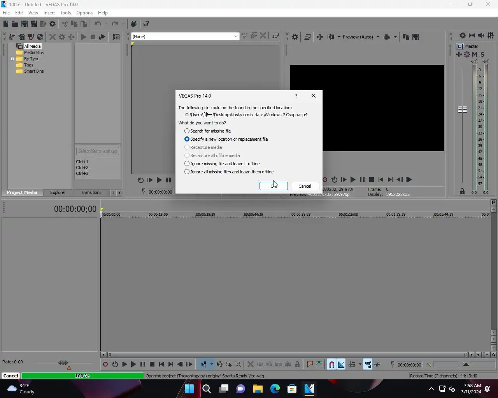Screen dimensions: 498x398
Task: Confirm the dialog with the OK button
Action: tap(274, 186)
